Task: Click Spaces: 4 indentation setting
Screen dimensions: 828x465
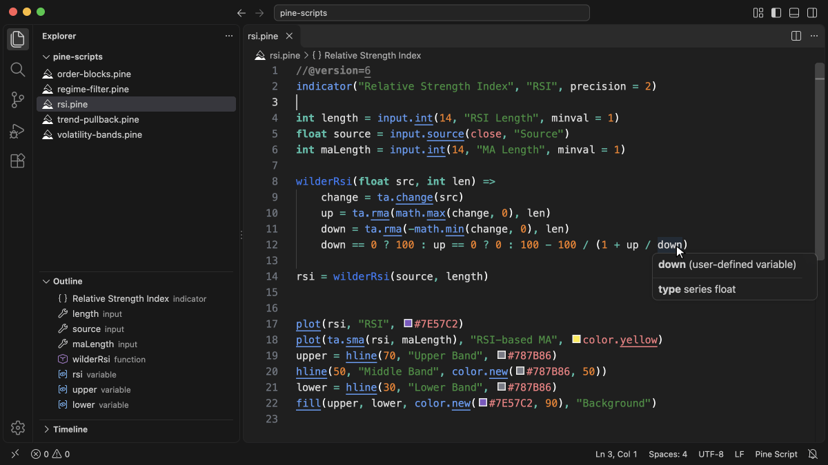Action: coord(668,455)
